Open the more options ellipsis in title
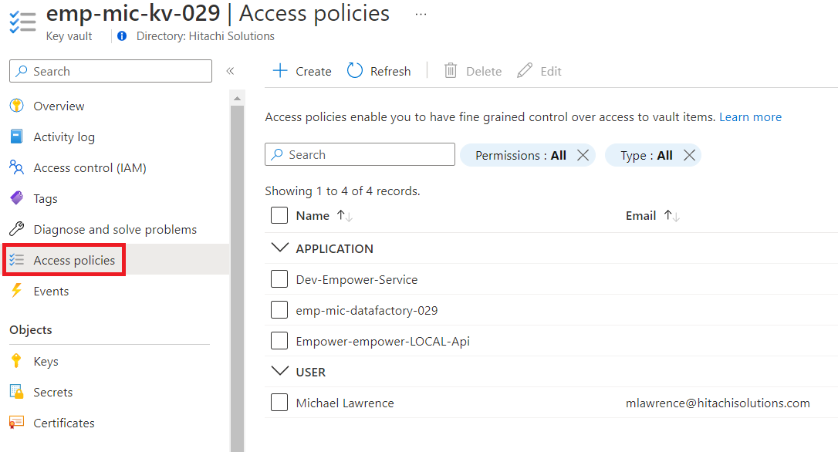 (x=421, y=15)
